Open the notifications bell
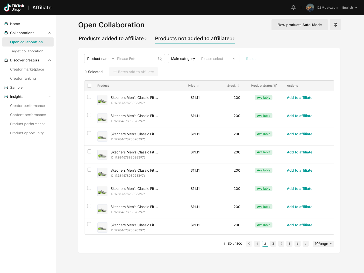The image size is (364, 273). pos(293,8)
